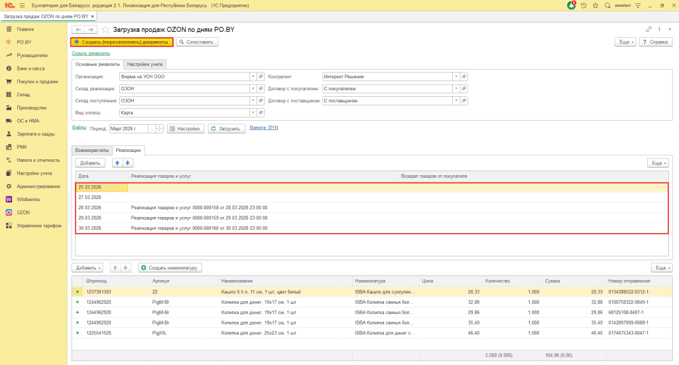Open Контрагент field record button

(463, 77)
